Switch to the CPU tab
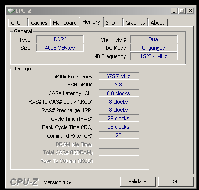The image size is (199, 190). (18, 23)
